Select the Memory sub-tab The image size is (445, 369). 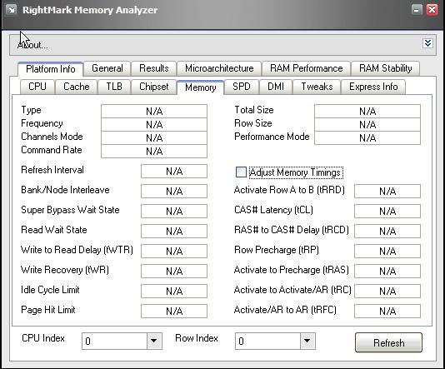tap(200, 87)
